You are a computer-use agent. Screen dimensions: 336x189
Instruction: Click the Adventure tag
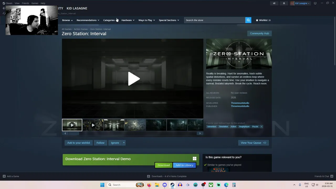[x=212, y=127]
